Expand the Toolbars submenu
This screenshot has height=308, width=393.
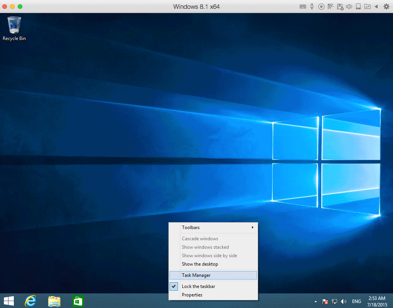coord(191,228)
